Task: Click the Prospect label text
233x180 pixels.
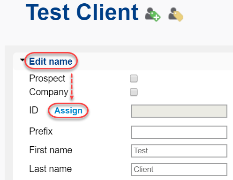Action: coord(47,78)
